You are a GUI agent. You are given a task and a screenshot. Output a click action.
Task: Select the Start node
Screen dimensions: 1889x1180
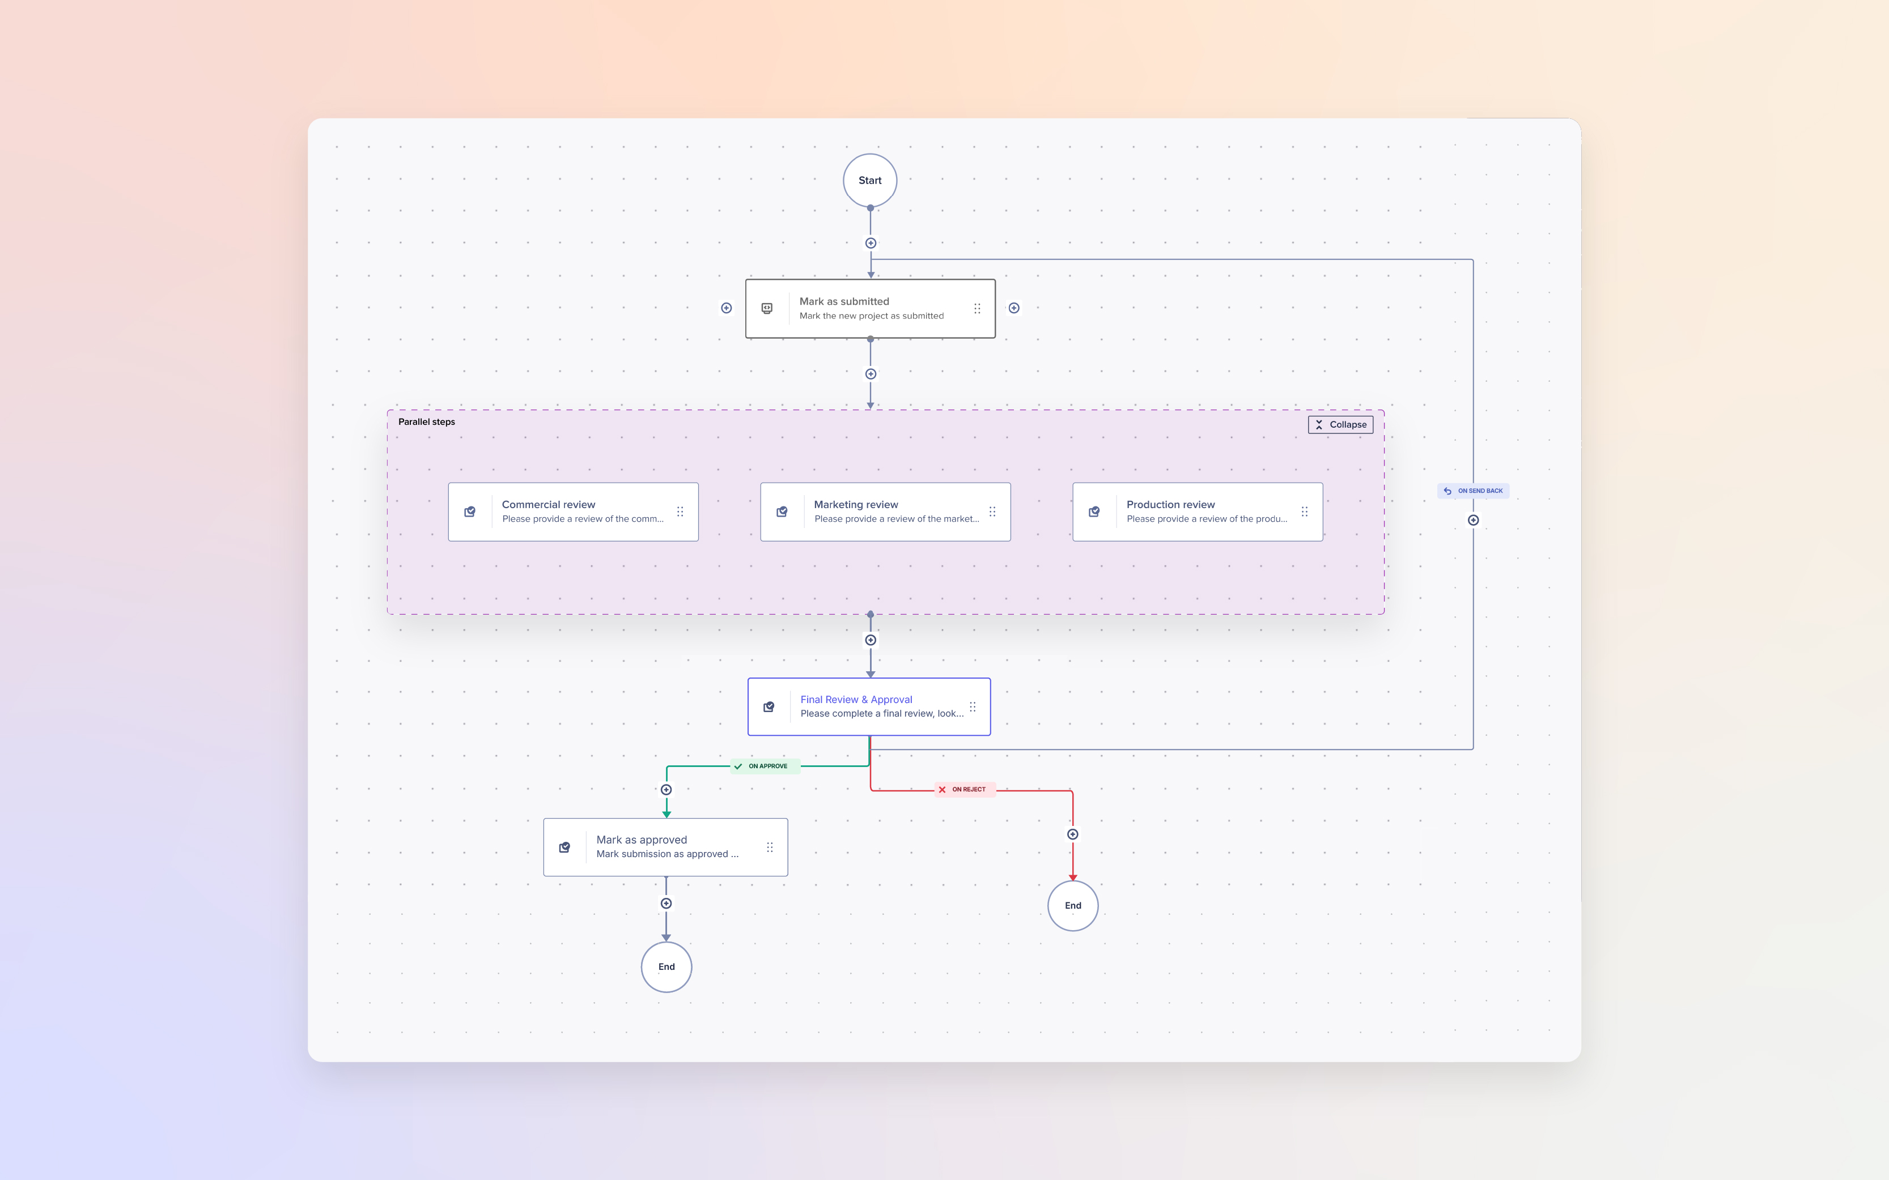click(x=869, y=180)
